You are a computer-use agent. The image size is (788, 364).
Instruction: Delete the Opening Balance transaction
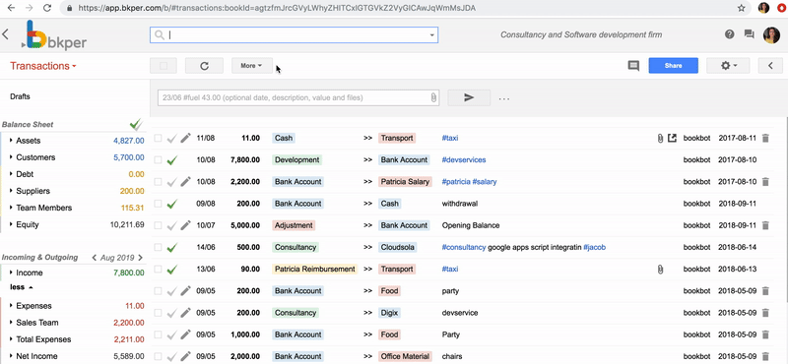tap(765, 225)
